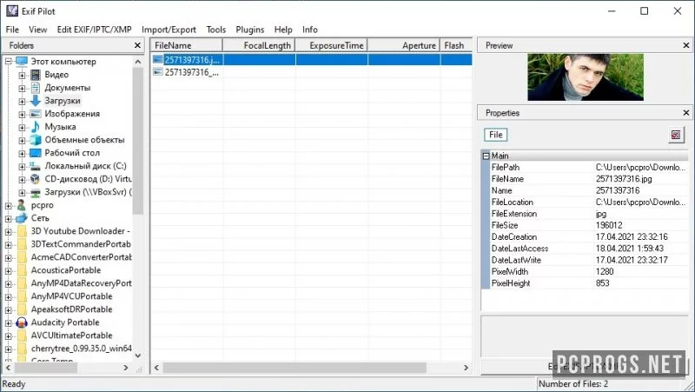Click 'Number of Files: 2' in status bar
The width and height of the screenshot is (695, 392).
[x=573, y=384]
